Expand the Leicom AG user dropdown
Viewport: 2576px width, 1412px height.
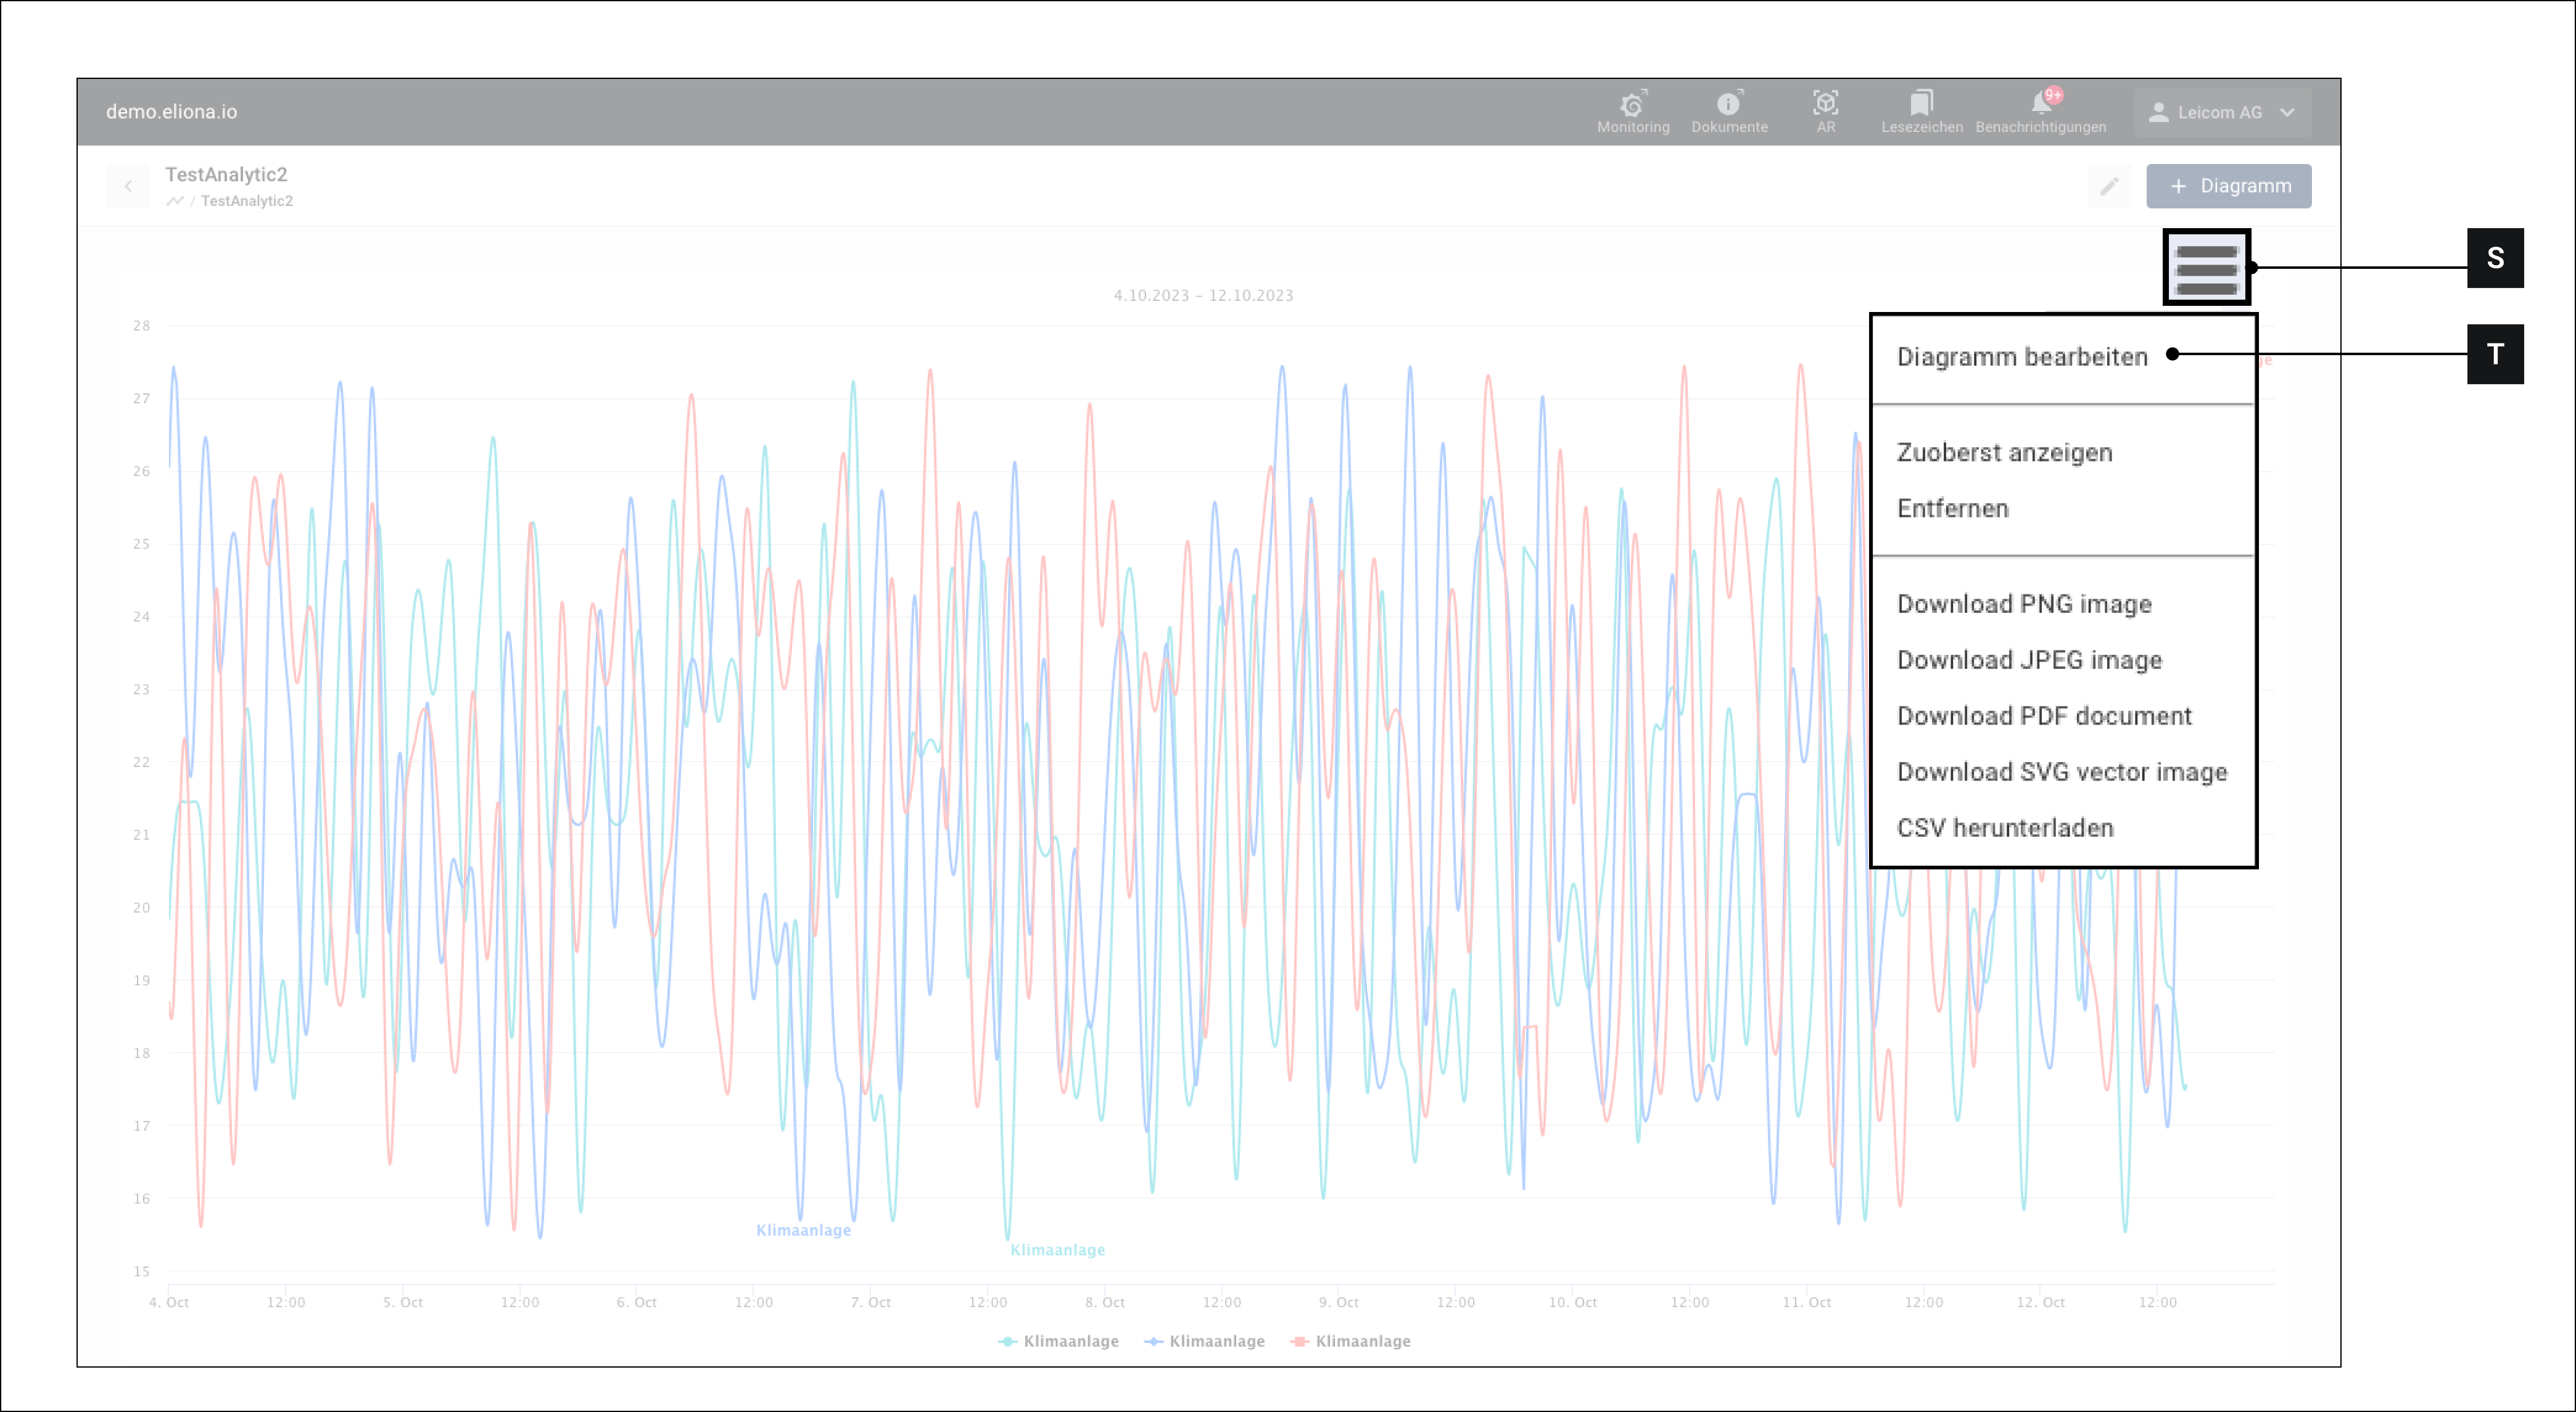[x=2221, y=113]
